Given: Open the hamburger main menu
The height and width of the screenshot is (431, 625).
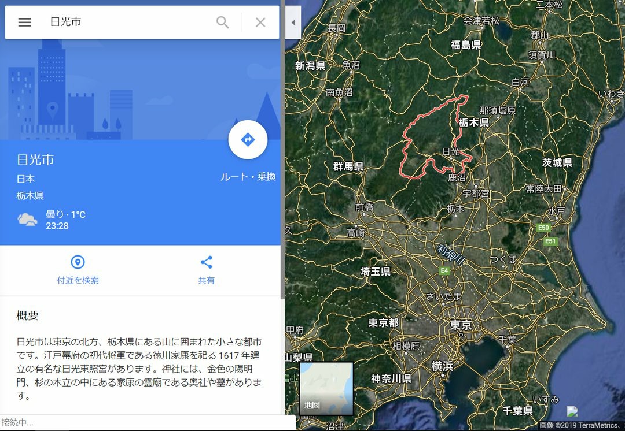Looking at the screenshot, I should click(x=24, y=22).
